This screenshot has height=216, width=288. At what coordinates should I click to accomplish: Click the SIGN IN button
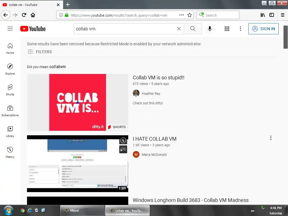coord(263,29)
